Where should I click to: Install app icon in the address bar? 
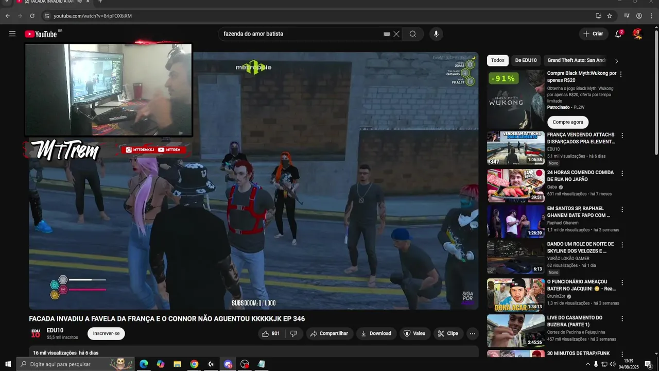(598, 16)
